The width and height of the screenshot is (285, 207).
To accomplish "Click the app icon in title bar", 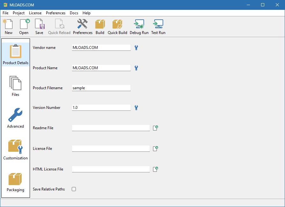I will (5, 5).
